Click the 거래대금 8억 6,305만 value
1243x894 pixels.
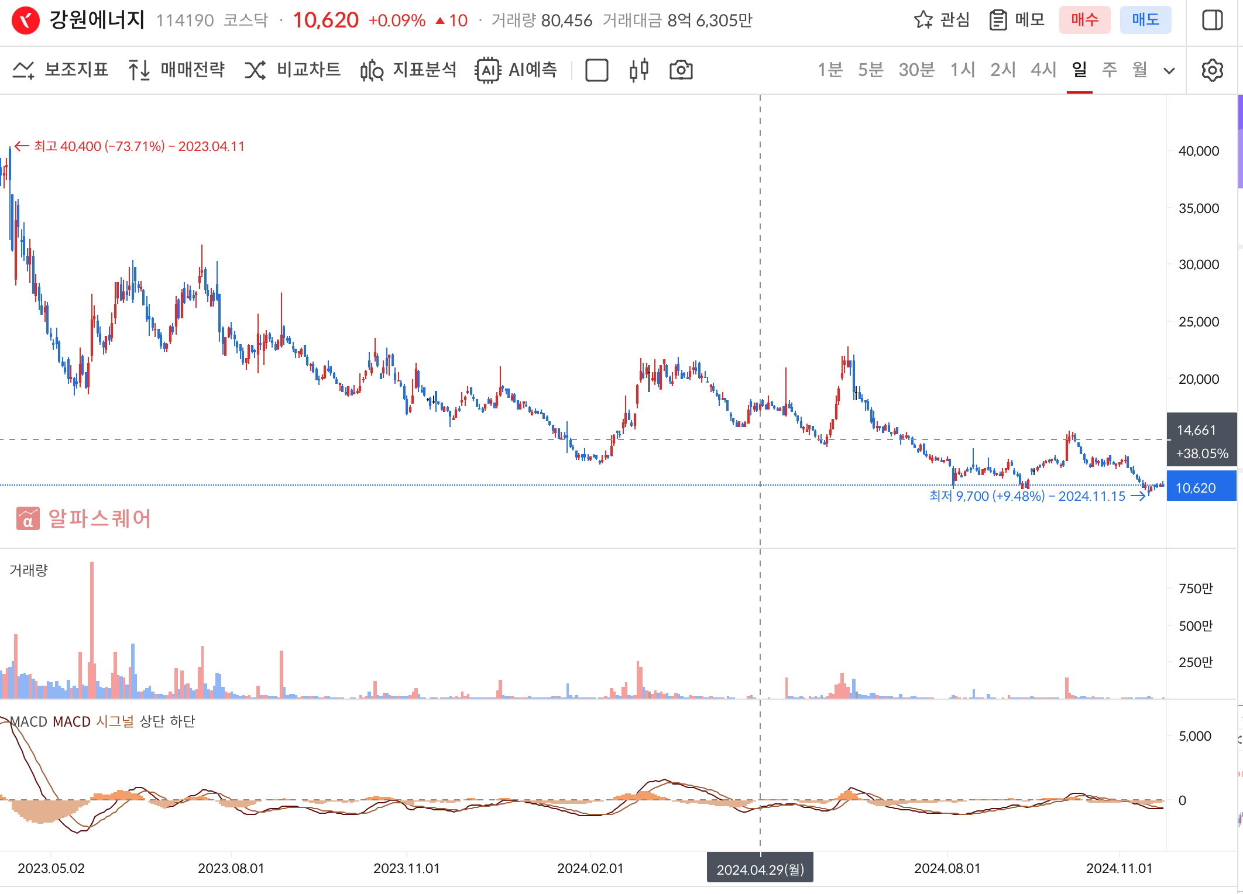678,20
